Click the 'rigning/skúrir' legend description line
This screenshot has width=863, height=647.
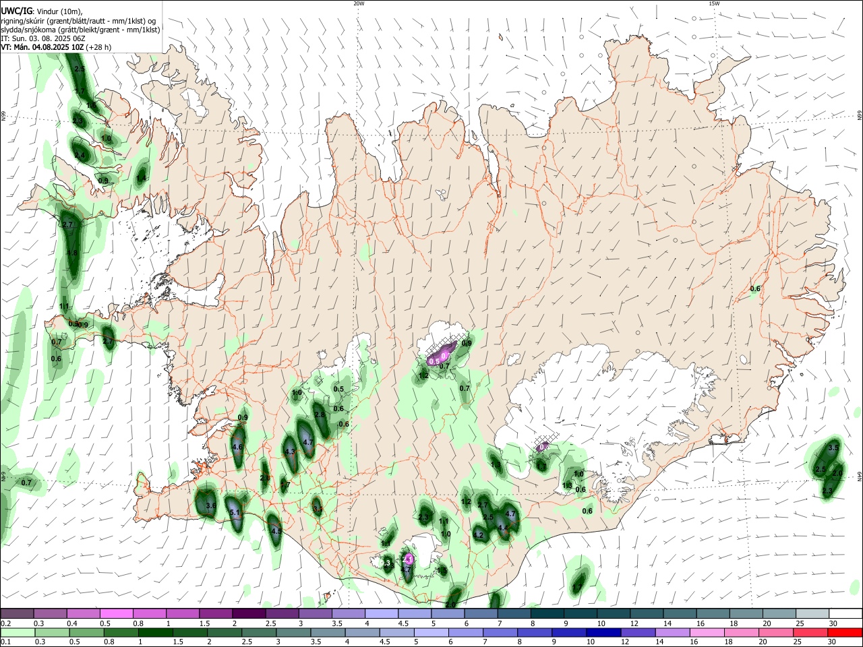click(78, 20)
